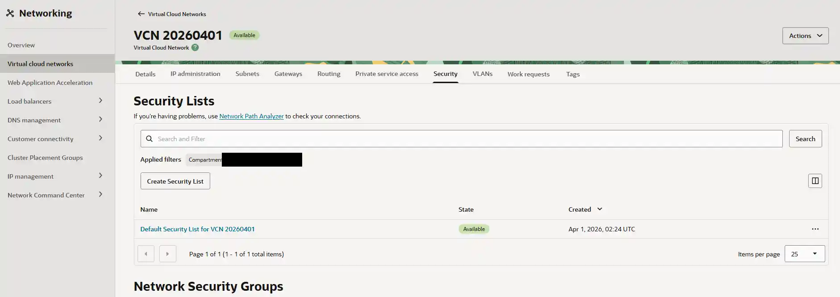The height and width of the screenshot is (297, 840).
Task: Switch to the Gateways tab
Action: 288,74
